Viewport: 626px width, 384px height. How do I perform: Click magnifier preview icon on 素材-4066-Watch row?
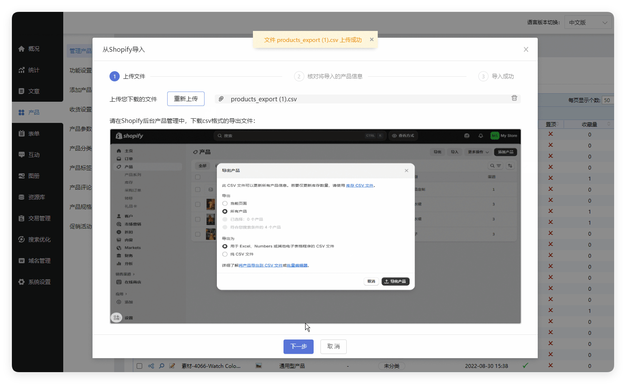point(162,366)
